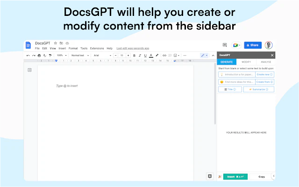299x187 pixels.
Task: Add a comment from toolbar
Action: (170, 56)
